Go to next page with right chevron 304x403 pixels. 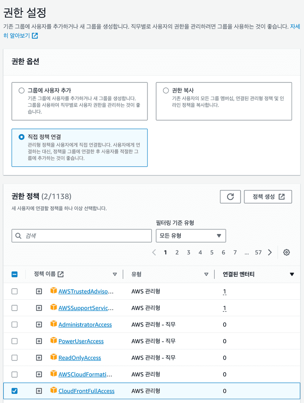[x=270, y=252]
